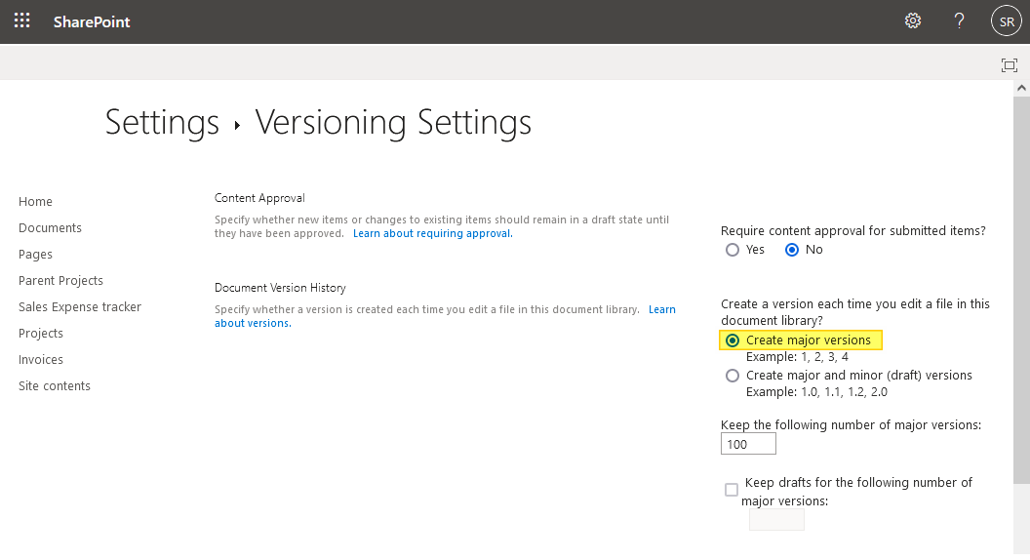This screenshot has width=1030, height=560.
Task: Select No for requiring content approval
Action: coord(792,250)
